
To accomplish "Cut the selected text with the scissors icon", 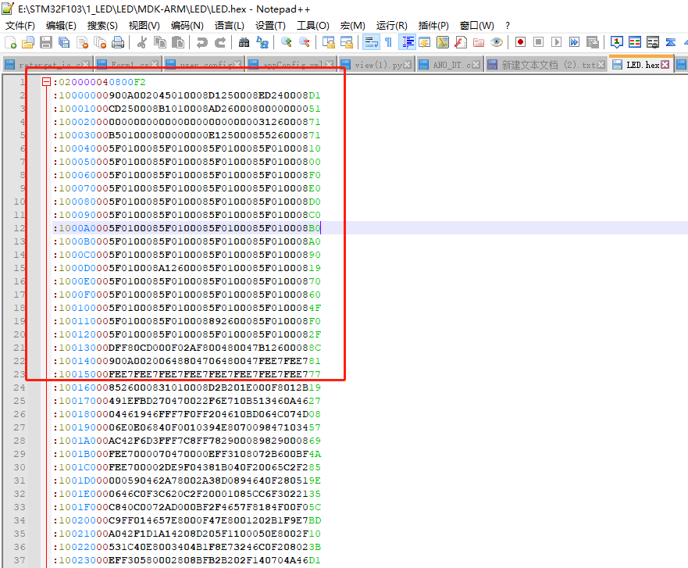I will tap(141, 42).
